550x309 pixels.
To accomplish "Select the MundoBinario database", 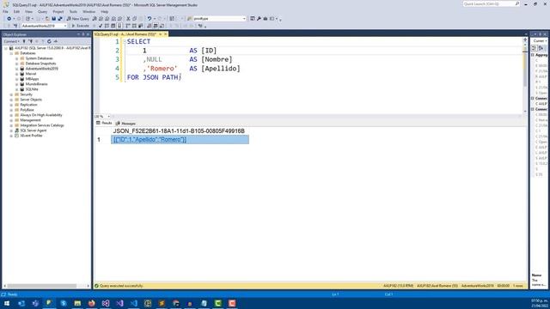I will tap(36, 84).
